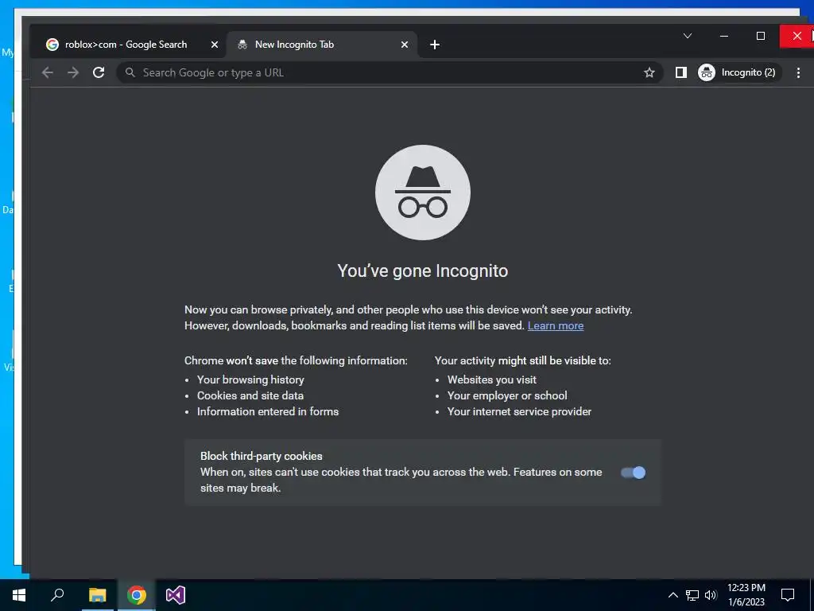Open the Windows Start menu
The height and width of the screenshot is (611, 814).
[19, 595]
